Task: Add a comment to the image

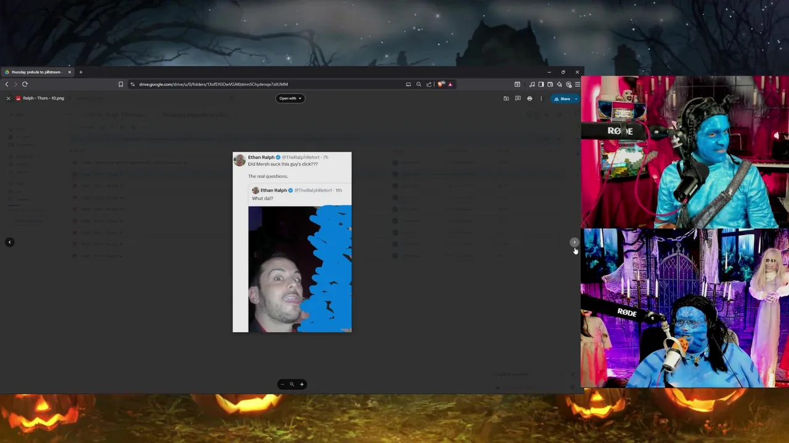Action: (x=518, y=98)
